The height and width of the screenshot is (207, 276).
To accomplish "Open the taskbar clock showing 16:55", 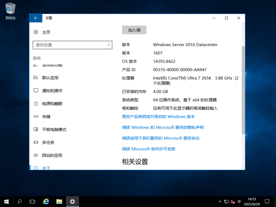I will tap(252, 202).
